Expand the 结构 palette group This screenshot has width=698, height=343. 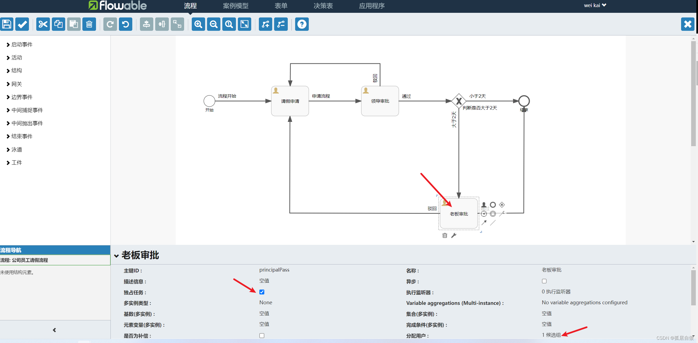pos(14,71)
